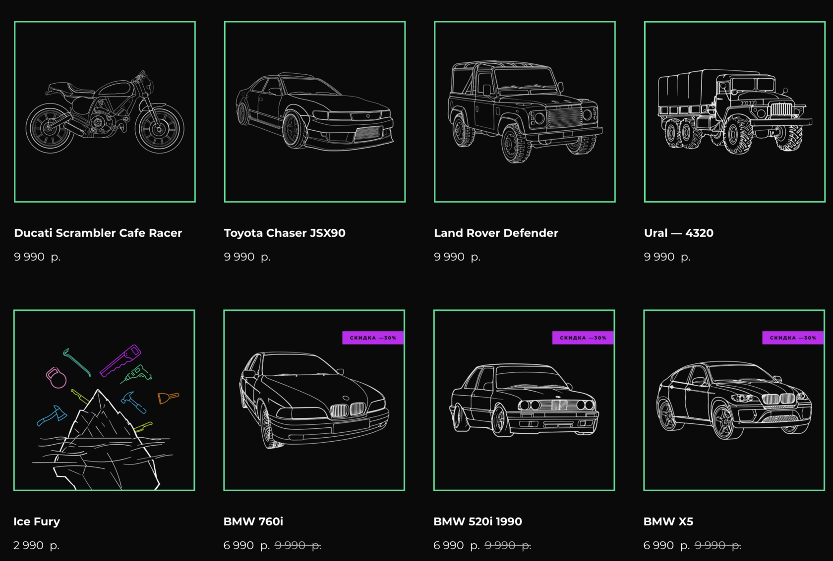This screenshot has height=561, width=833.
Task: Click the discount badge on BMW 760i
Action: click(373, 338)
